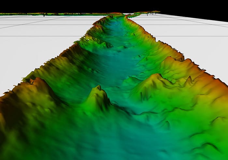Select the distant terrain strip on the left horizon

coord(49,14)
